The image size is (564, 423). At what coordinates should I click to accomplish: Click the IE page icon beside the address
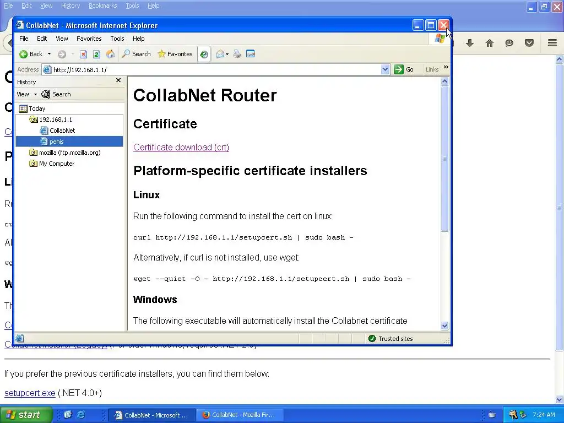coord(47,69)
